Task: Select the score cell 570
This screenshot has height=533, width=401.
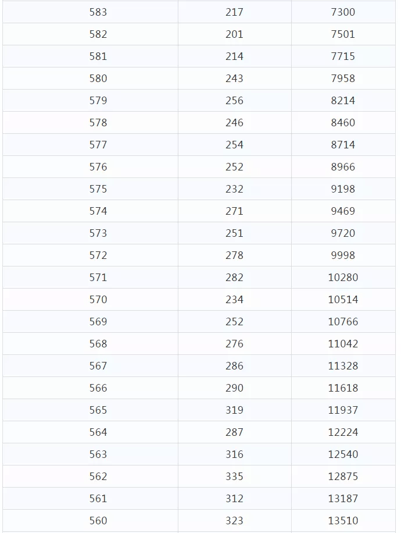Action: [98, 300]
